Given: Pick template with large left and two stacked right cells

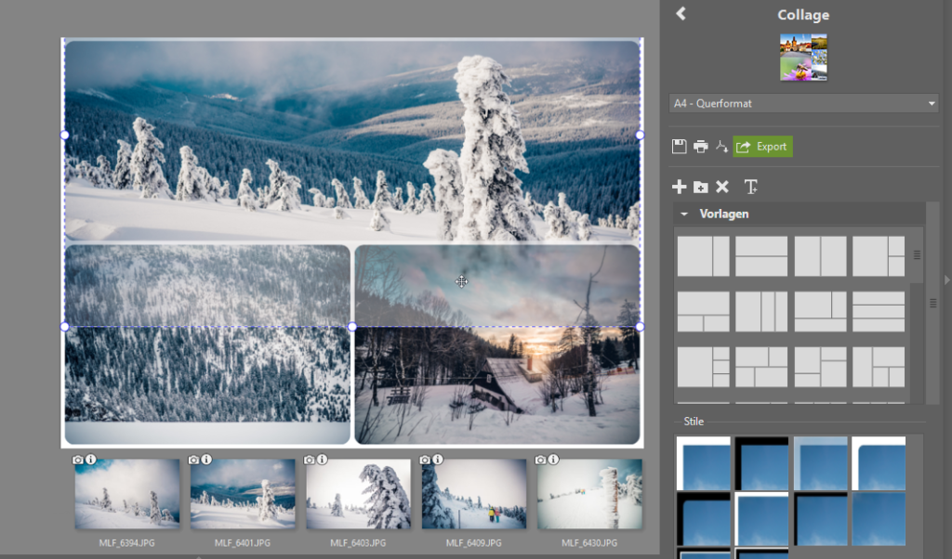Looking at the screenshot, I should 879,256.
